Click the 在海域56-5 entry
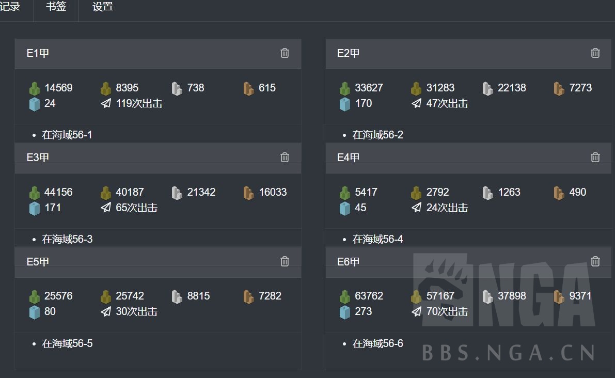 pyautogui.click(x=67, y=343)
